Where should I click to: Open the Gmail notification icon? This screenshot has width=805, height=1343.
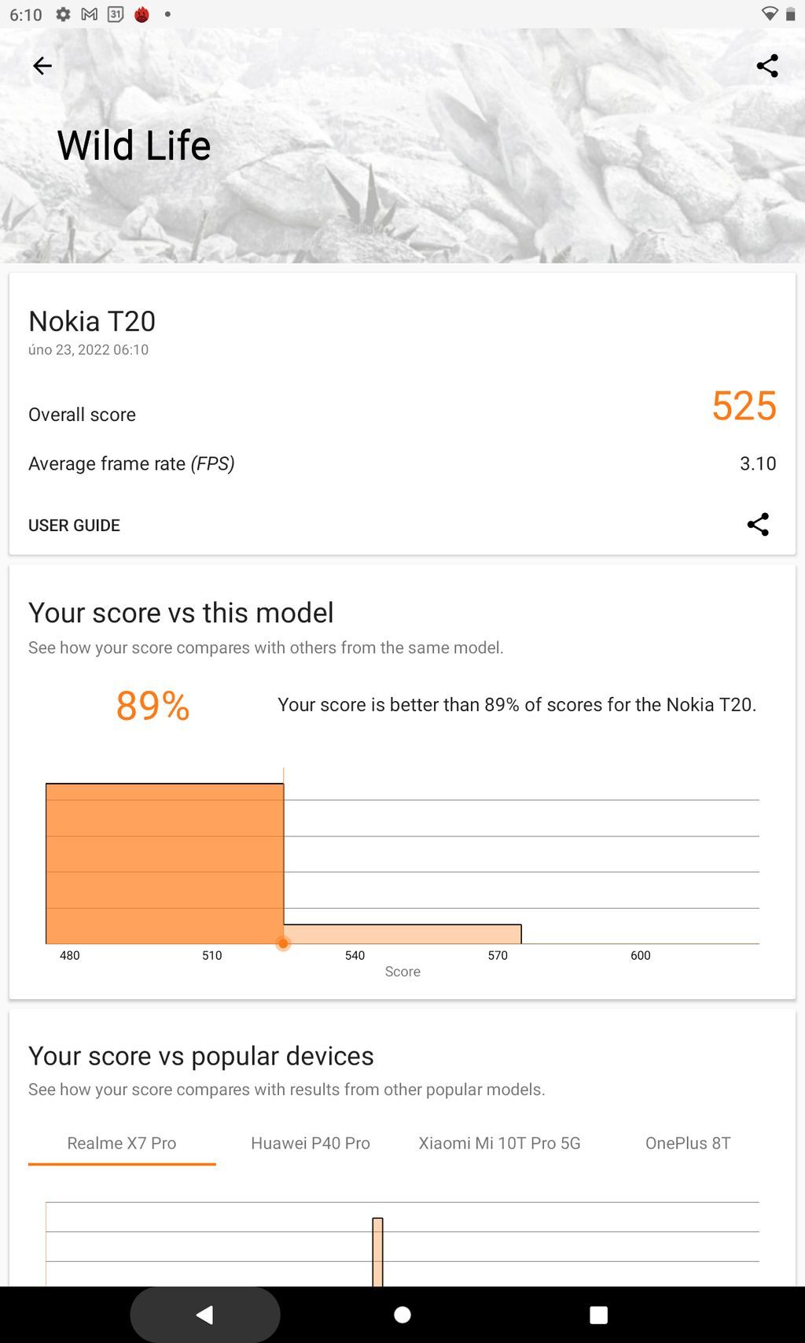coord(89,13)
